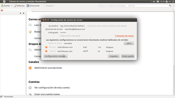Click Saliente server mail.lahuaca.com text
This screenshot has height=98, width=175.
point(65,51)
